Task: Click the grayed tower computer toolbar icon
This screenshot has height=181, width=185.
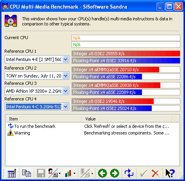Action: point(85,173)
